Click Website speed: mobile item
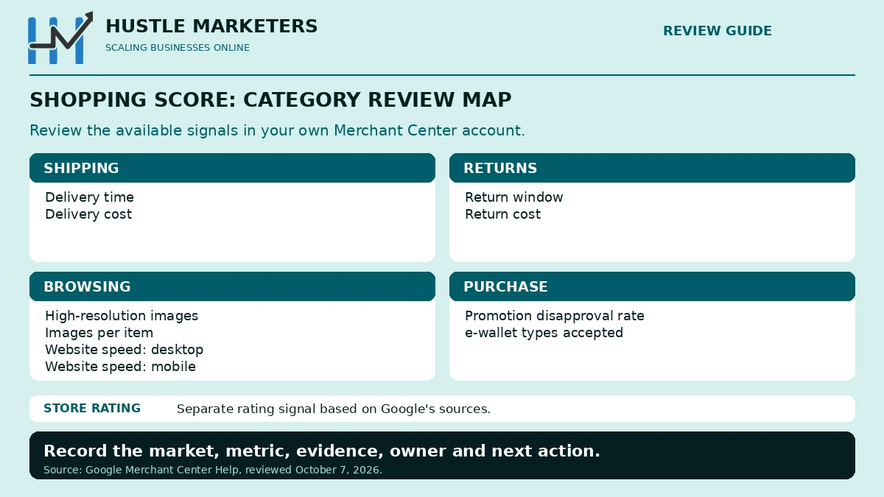This screenshot has width=884, height=497. [120, 367]
